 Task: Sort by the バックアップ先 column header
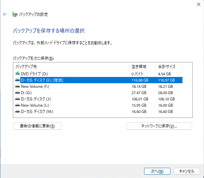[71, 66]
